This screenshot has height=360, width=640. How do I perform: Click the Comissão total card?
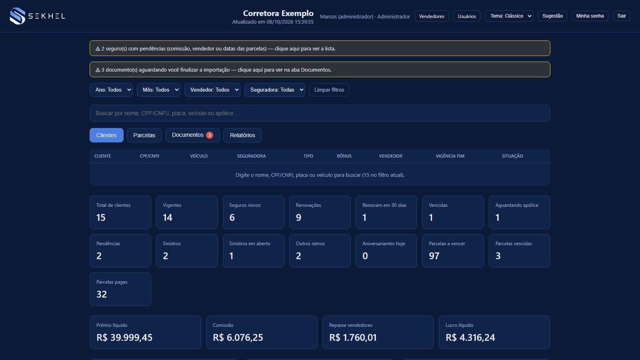(262, 332)
